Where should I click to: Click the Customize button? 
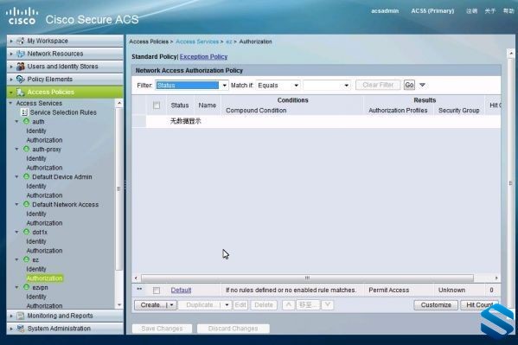[436, 304]
